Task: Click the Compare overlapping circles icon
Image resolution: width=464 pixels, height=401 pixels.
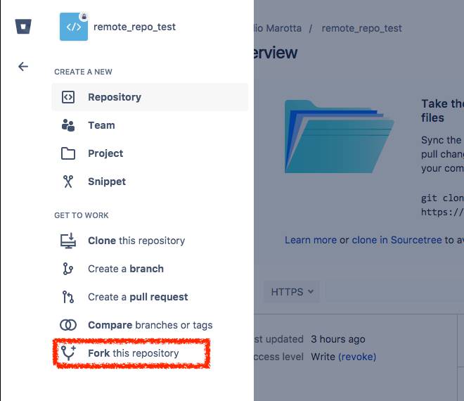Action: [x=68, y=325]
